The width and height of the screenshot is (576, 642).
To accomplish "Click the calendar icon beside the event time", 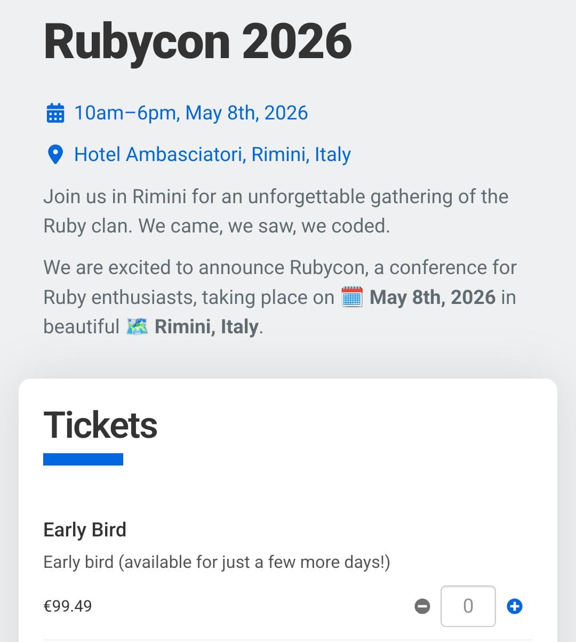I will [x=55, y=114].
